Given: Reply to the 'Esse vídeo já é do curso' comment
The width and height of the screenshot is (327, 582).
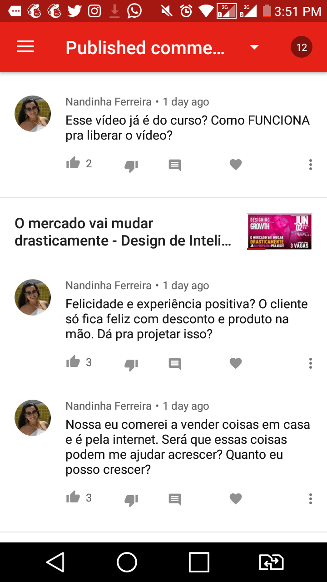Looking at the screenshot, I should 175,165.
